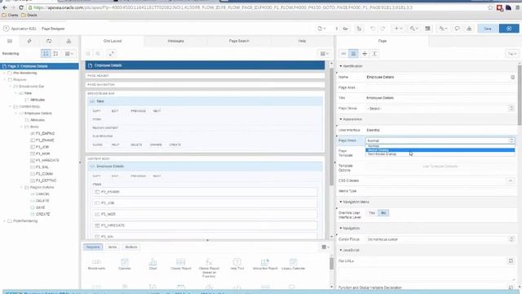The image size is (522, 294).
Task: Click the Help Text region icon in gallery
Action: tap(237, 263)
